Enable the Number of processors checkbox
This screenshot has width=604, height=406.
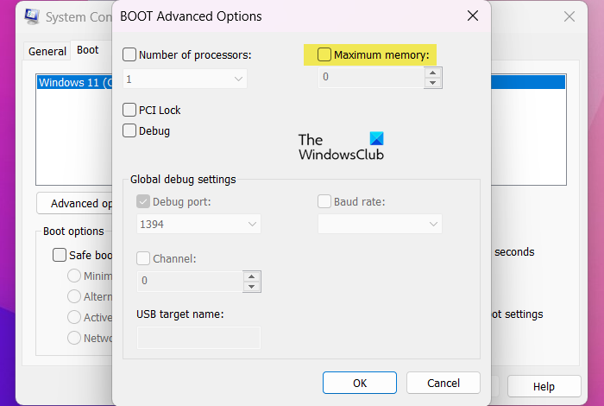pos(129,54)
